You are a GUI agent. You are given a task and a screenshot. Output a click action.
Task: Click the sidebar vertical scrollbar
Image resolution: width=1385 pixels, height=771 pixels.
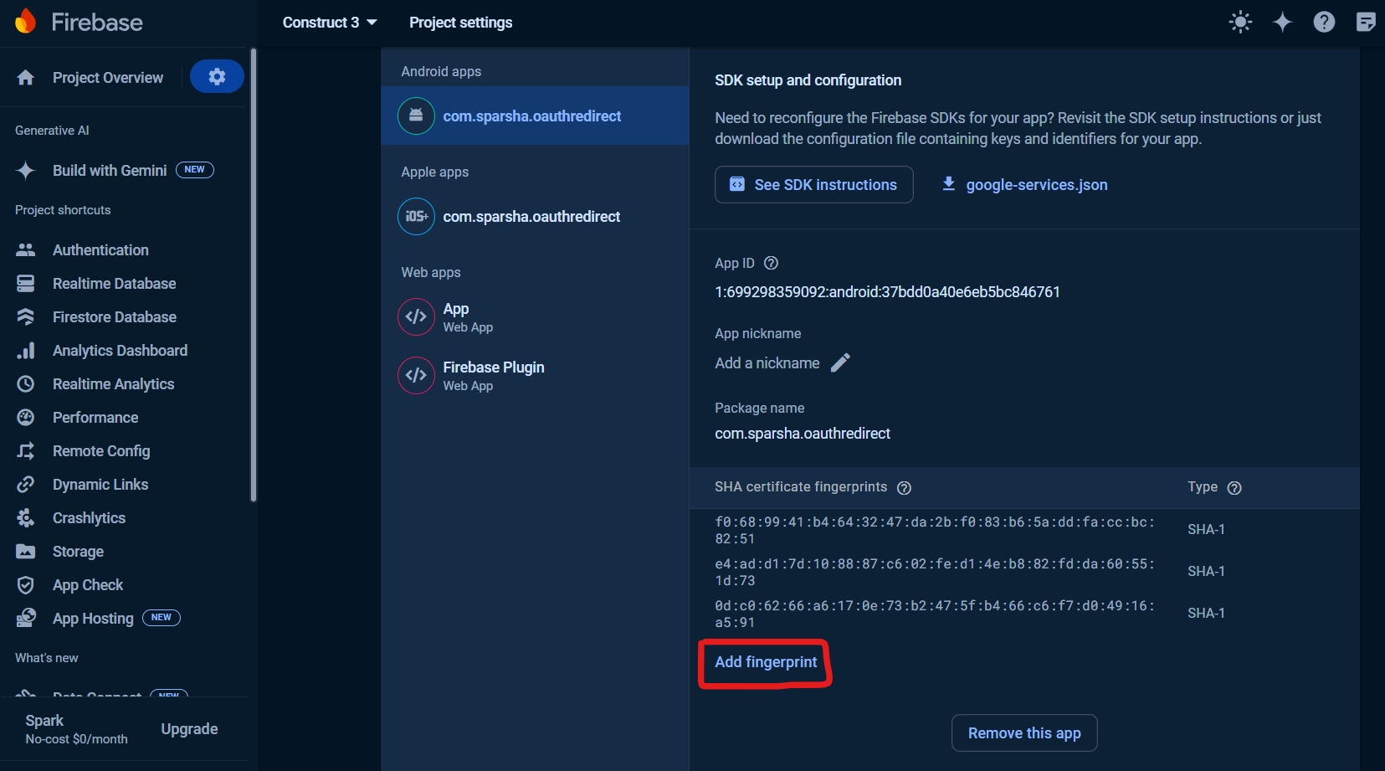254,276
